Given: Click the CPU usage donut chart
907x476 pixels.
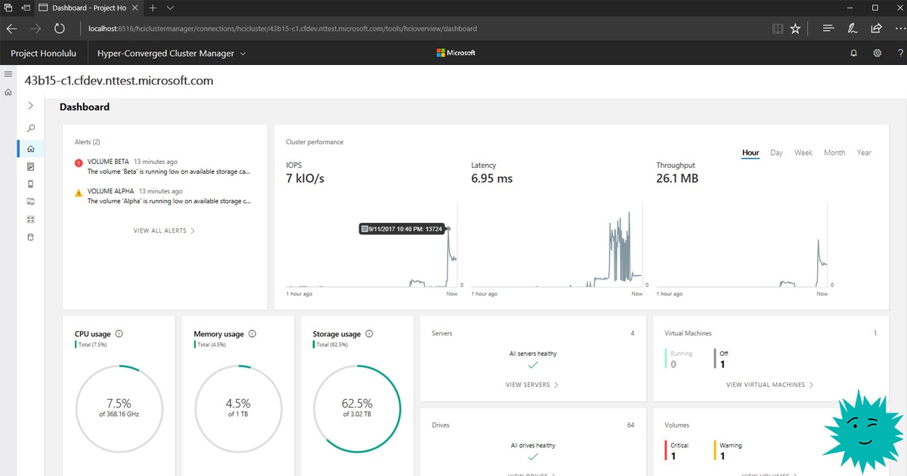Looking at the screenshot, I should (119, 408).
